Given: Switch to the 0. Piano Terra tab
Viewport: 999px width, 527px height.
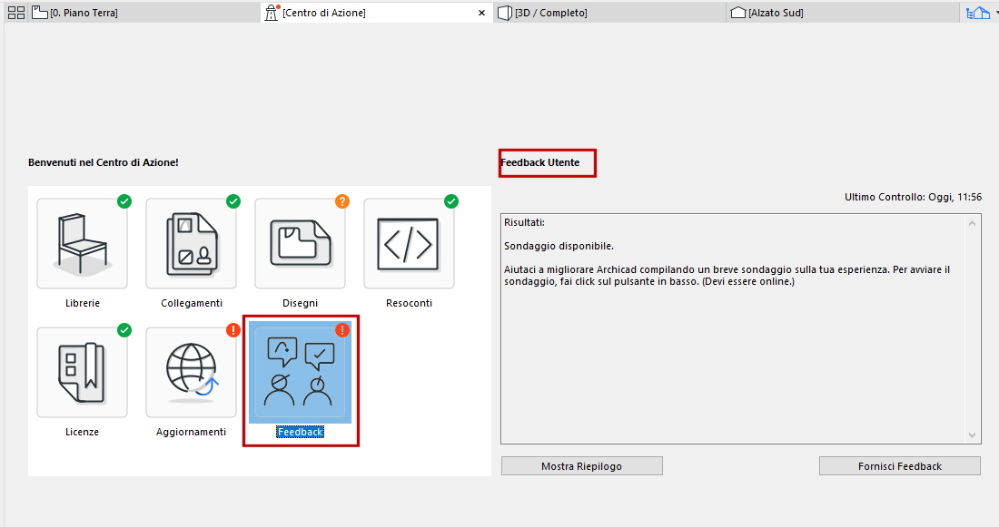Looking at the screenshot, I should tap(145, 13).
